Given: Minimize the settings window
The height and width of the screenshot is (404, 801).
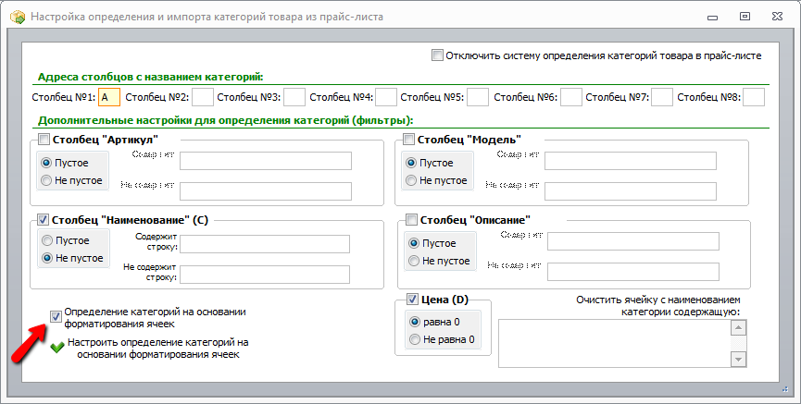Looking at the screenshot, I should click(713, 17).
